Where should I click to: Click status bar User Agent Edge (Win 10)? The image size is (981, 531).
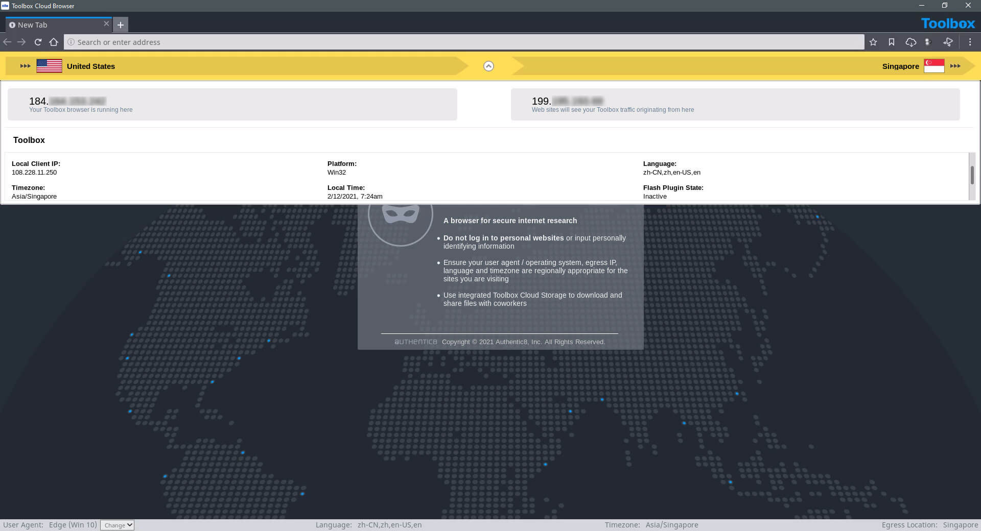pos(50,525)
